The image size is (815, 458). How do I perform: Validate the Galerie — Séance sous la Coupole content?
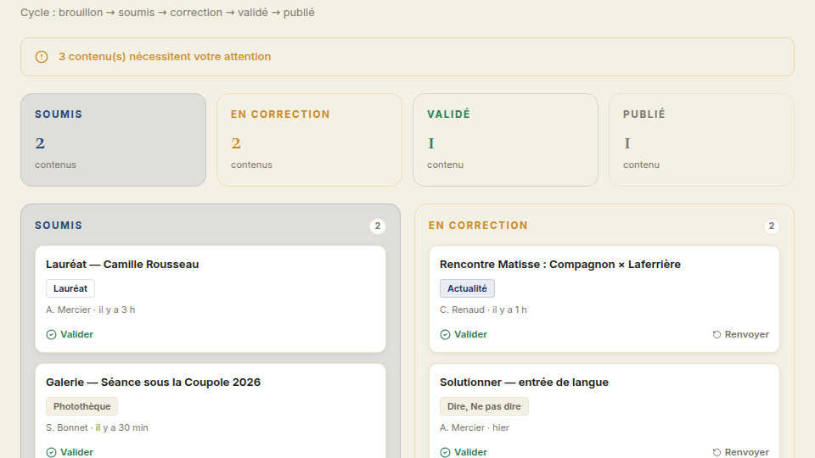click(70, 452)
